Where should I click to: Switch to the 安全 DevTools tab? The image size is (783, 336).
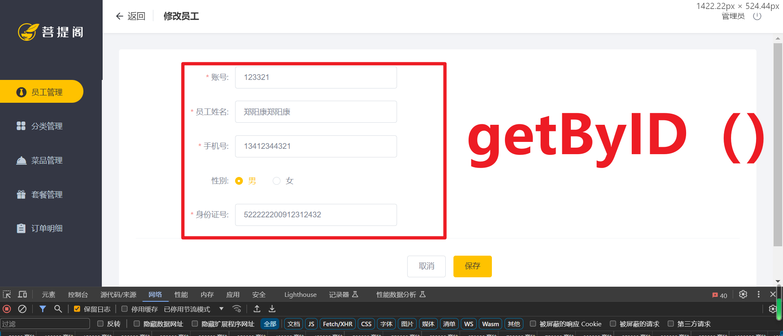tap(259, 294)
